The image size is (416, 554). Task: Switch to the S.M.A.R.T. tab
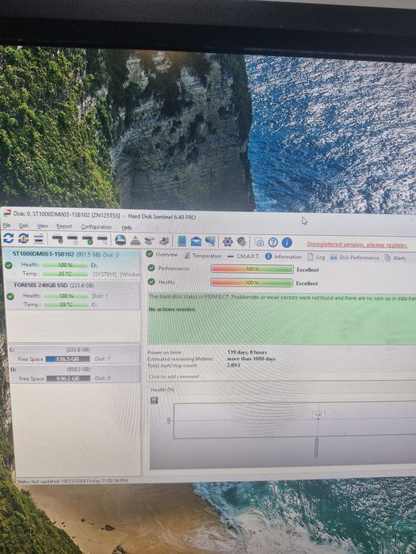(243, 256)
